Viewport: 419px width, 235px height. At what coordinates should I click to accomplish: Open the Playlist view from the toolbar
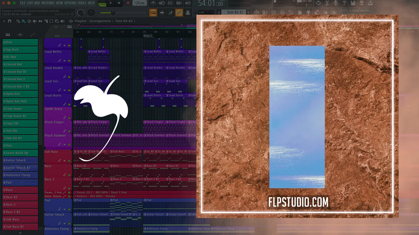tap(256, 12)
